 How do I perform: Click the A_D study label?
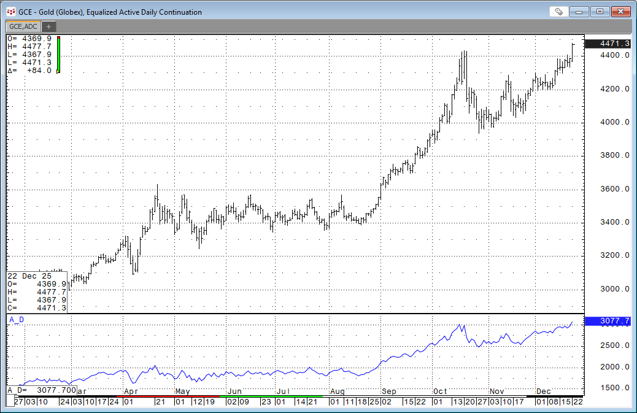pyautogui.click(x=16, y=319)
